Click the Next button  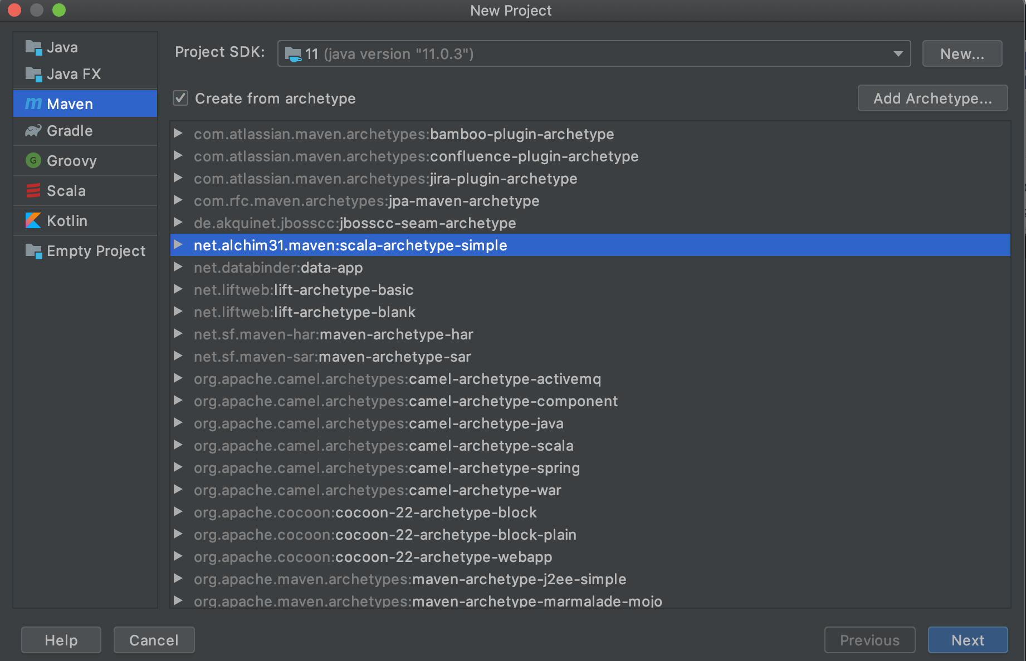968,640
